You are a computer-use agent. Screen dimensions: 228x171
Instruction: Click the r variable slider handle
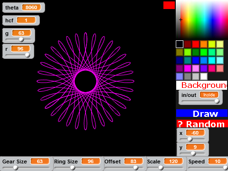point(28,55)
